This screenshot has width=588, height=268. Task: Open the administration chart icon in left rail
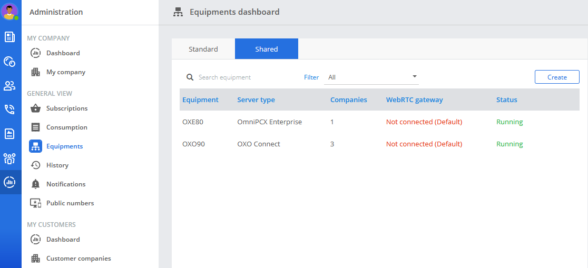pyautogui.click(x=9, y=182)
